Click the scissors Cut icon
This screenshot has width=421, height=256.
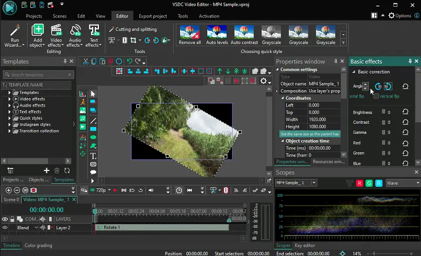(x=85, y=61)
